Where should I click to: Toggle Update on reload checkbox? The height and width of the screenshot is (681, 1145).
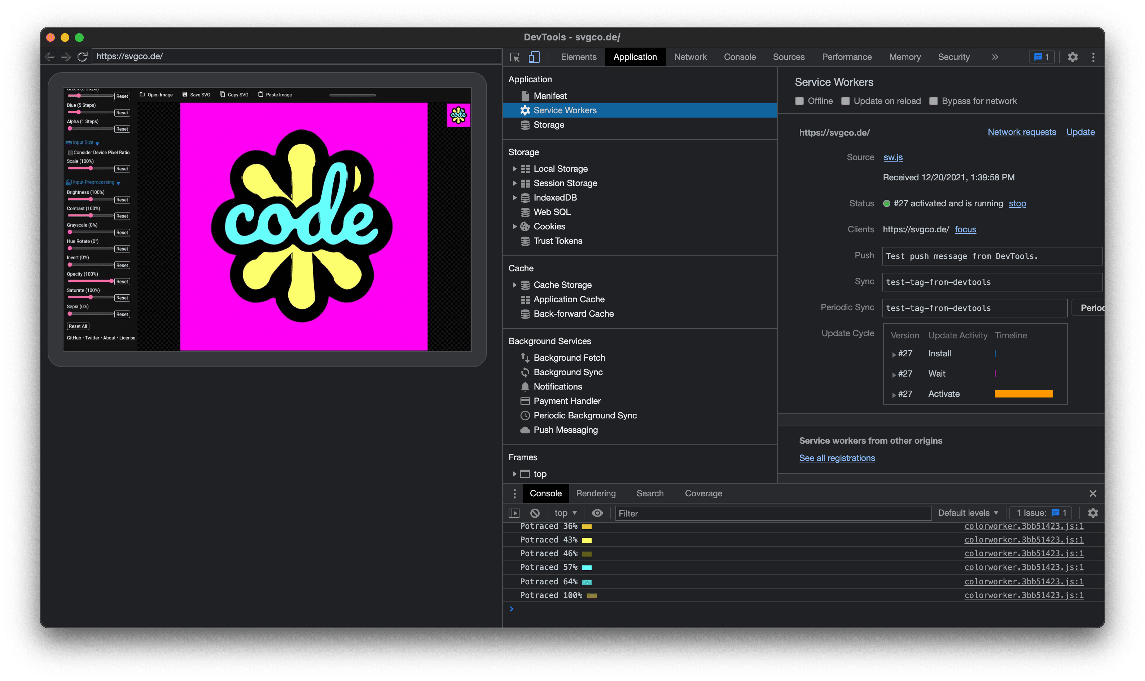point(846,101)
